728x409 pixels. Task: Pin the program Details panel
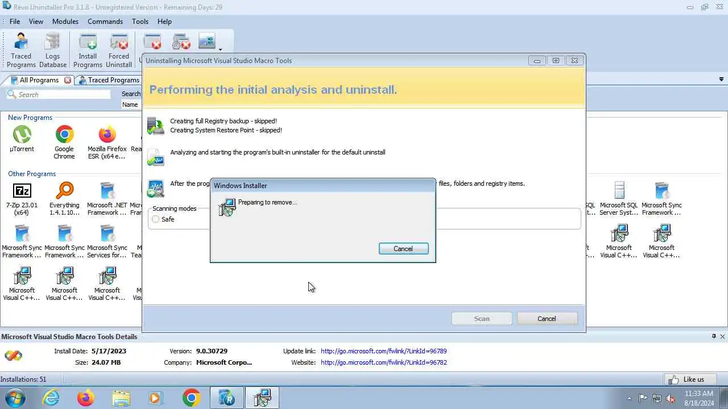click(714, 336)
